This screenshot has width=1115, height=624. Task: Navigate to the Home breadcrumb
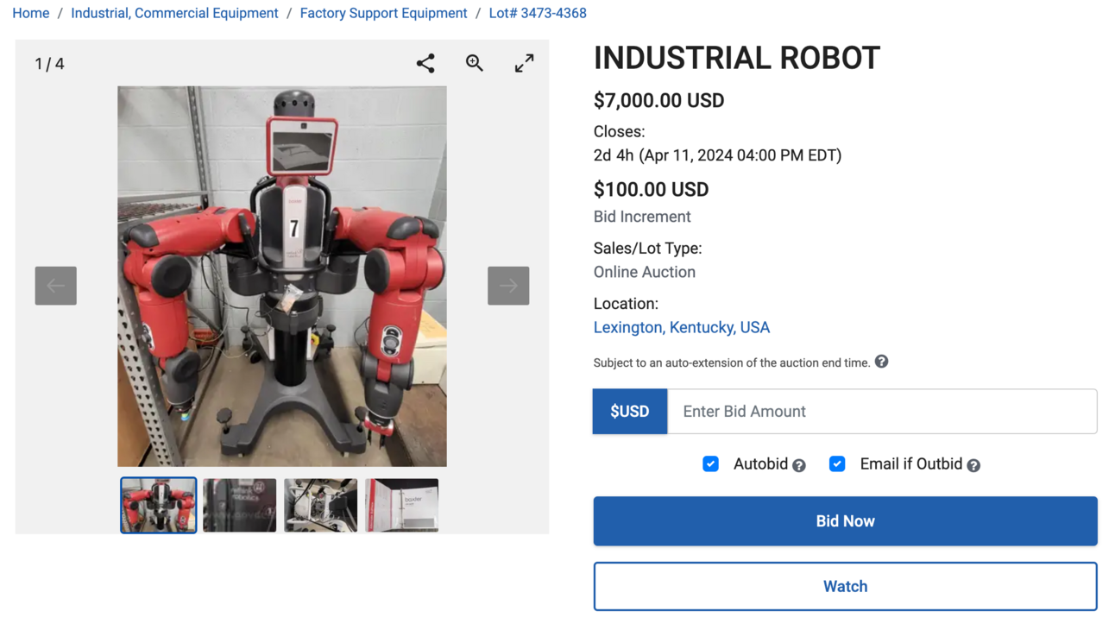[x=30, y=13]
